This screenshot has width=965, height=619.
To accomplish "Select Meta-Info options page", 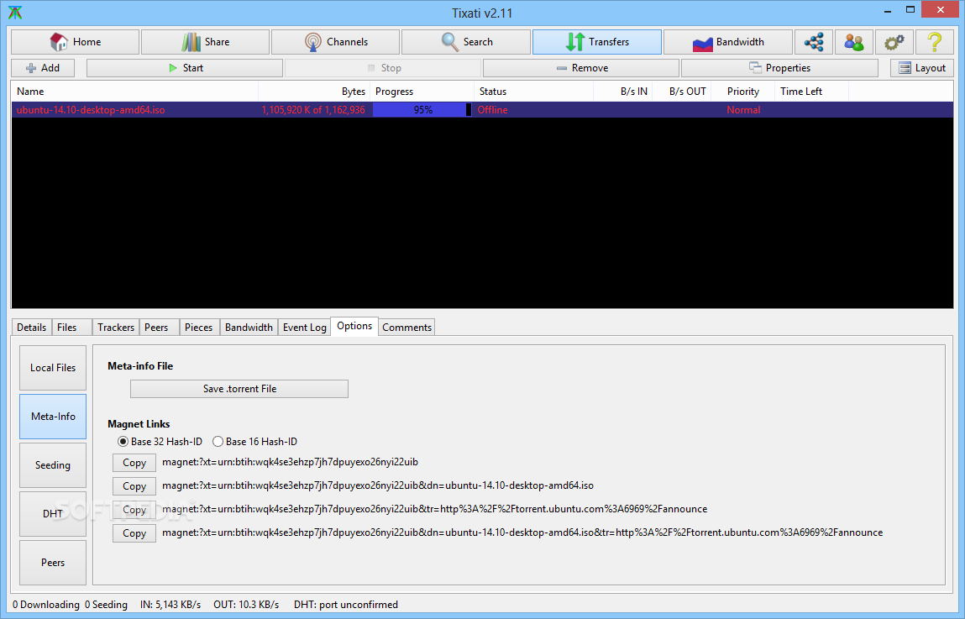I will click(x=53, y=417).
